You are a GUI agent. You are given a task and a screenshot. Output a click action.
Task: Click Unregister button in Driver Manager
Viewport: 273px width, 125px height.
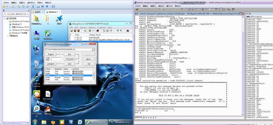click(x=51, y=64)
